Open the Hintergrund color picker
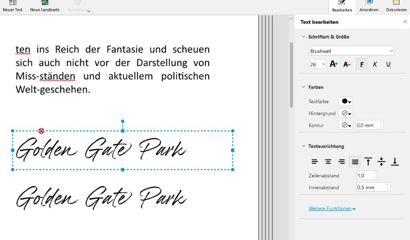Image resolution: width=410 pixels, height=240 pixels. (346, 113)
